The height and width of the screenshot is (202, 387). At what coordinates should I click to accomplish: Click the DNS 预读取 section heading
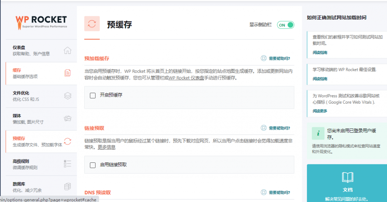(98, 193)
